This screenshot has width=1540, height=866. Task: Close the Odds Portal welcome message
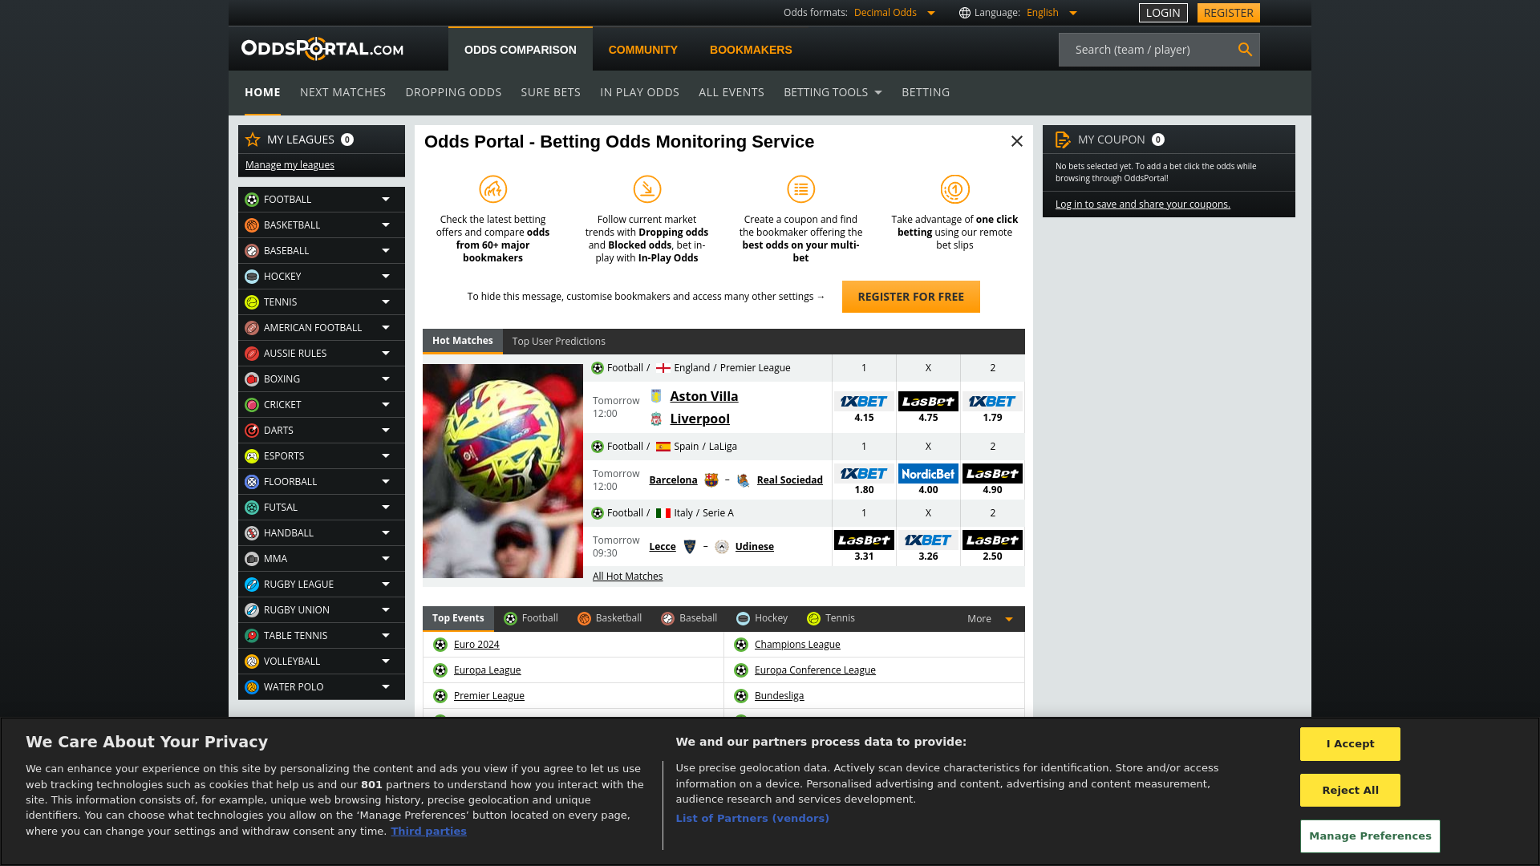click(x=1017, y=141)
